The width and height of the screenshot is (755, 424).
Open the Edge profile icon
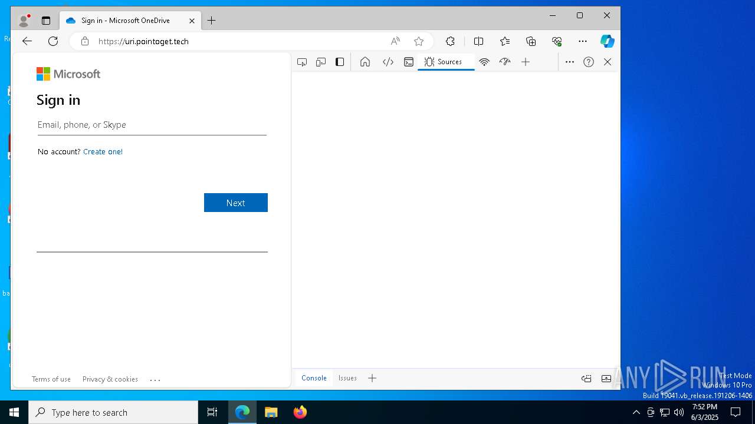pyautogui.click(x=24, y=21)
